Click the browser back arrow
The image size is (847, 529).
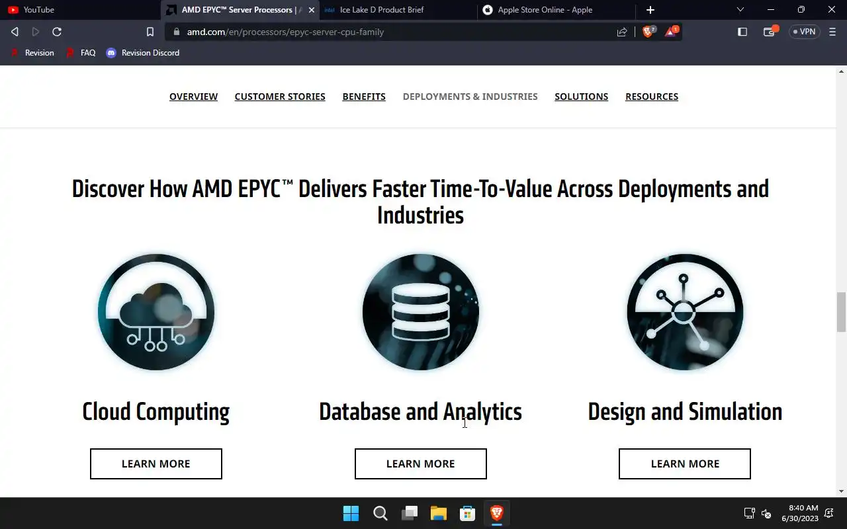15,32
